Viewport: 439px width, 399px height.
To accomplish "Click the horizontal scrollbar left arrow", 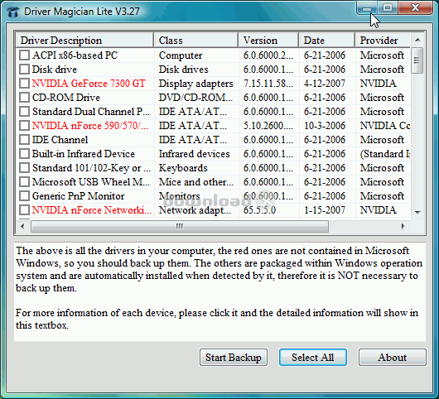I will (22, 226).
